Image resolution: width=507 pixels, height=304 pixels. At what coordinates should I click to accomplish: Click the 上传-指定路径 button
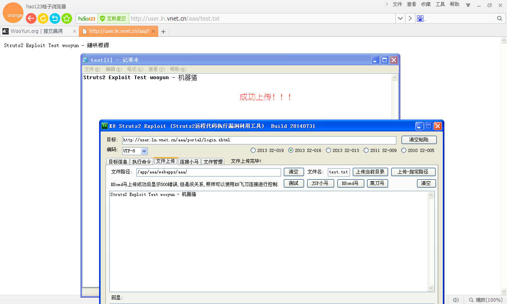point(413,172)
